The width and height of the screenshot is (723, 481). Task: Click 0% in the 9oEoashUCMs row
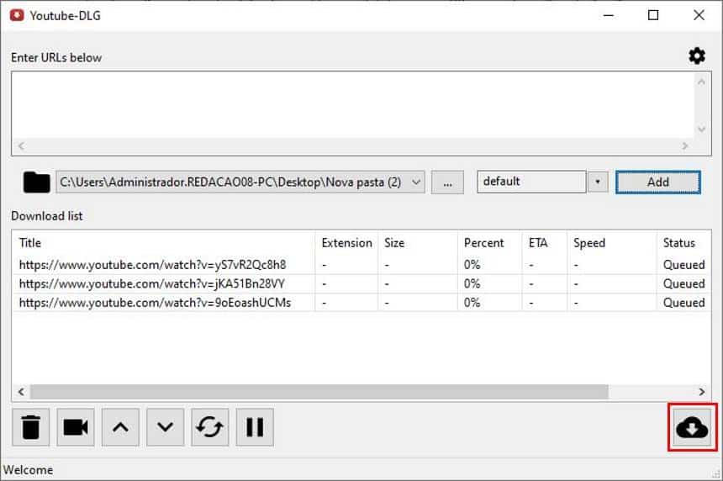tap(472, 303)
